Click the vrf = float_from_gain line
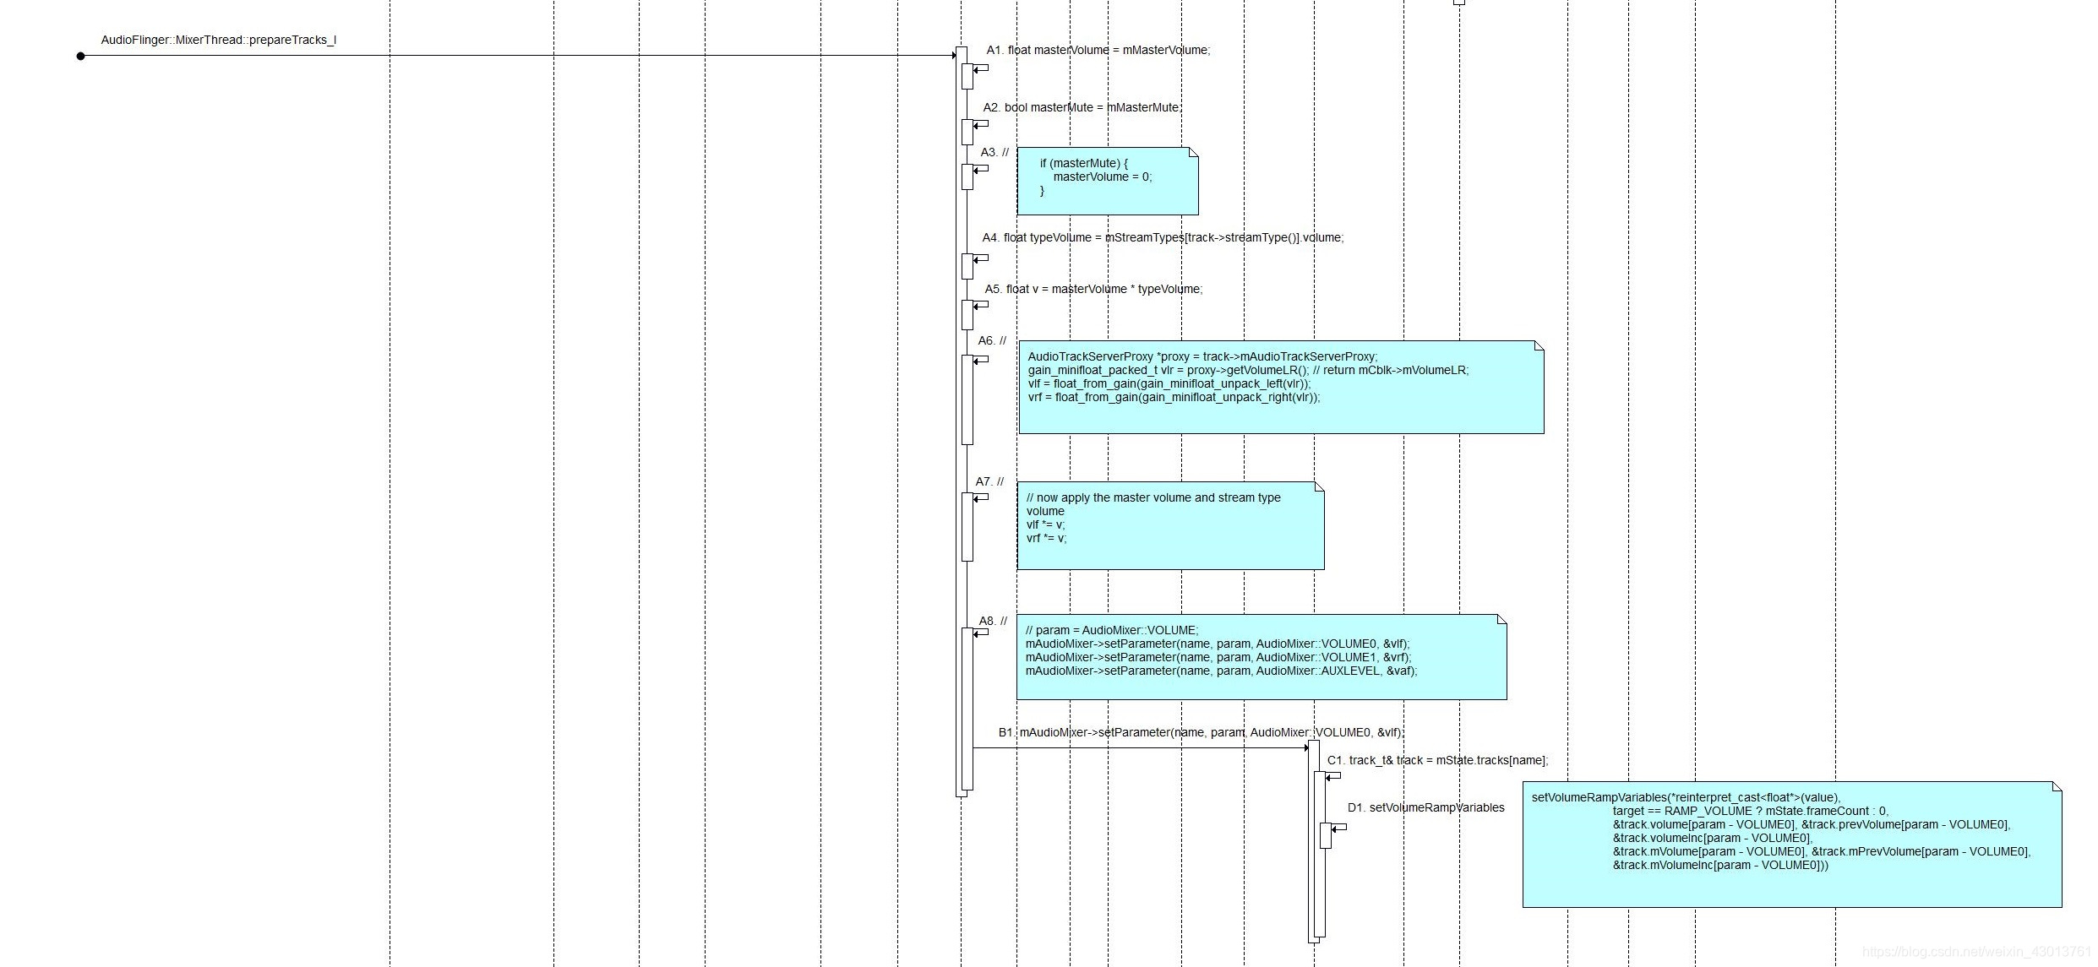2098x967 pixels. [1174, 397]
